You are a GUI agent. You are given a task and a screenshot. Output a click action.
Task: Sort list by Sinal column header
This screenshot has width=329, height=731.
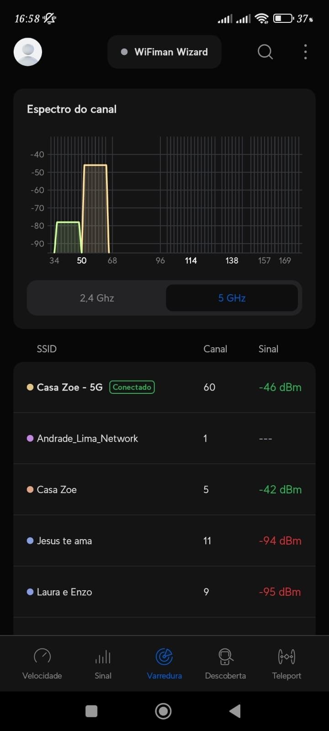coord(268,349)
